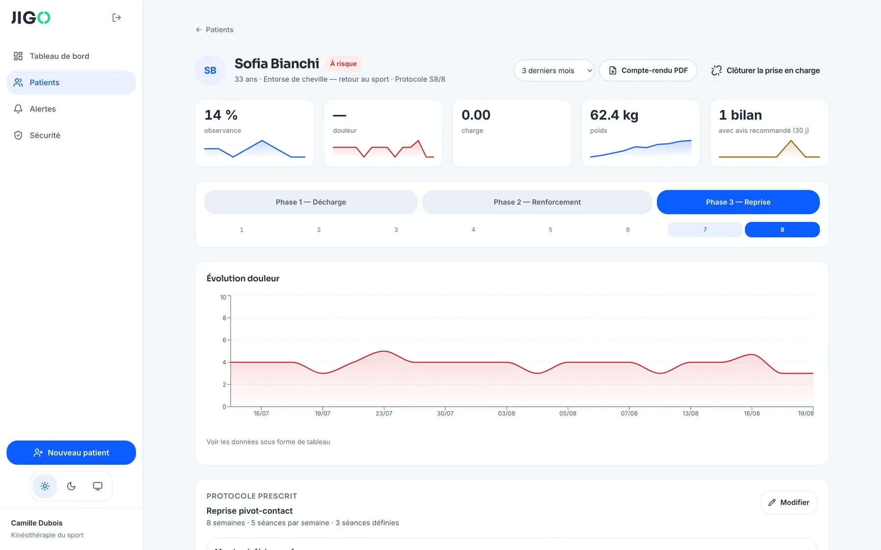The height and width of the screenshot is (550, 881).
Task: Click the logout icon beside the logo
Action: (x=116, y=18)
